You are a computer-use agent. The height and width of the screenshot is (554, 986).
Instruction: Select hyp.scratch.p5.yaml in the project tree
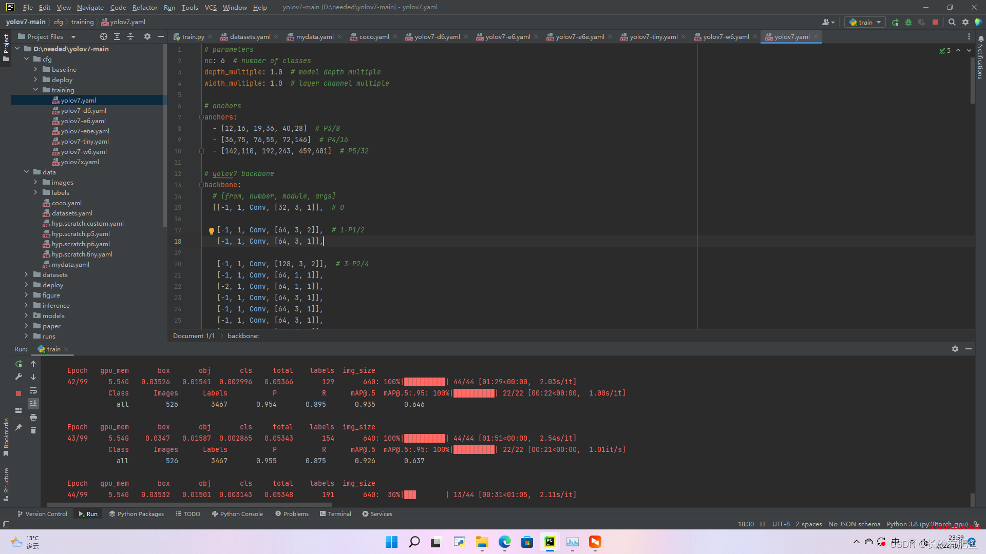tap(80, 233)
